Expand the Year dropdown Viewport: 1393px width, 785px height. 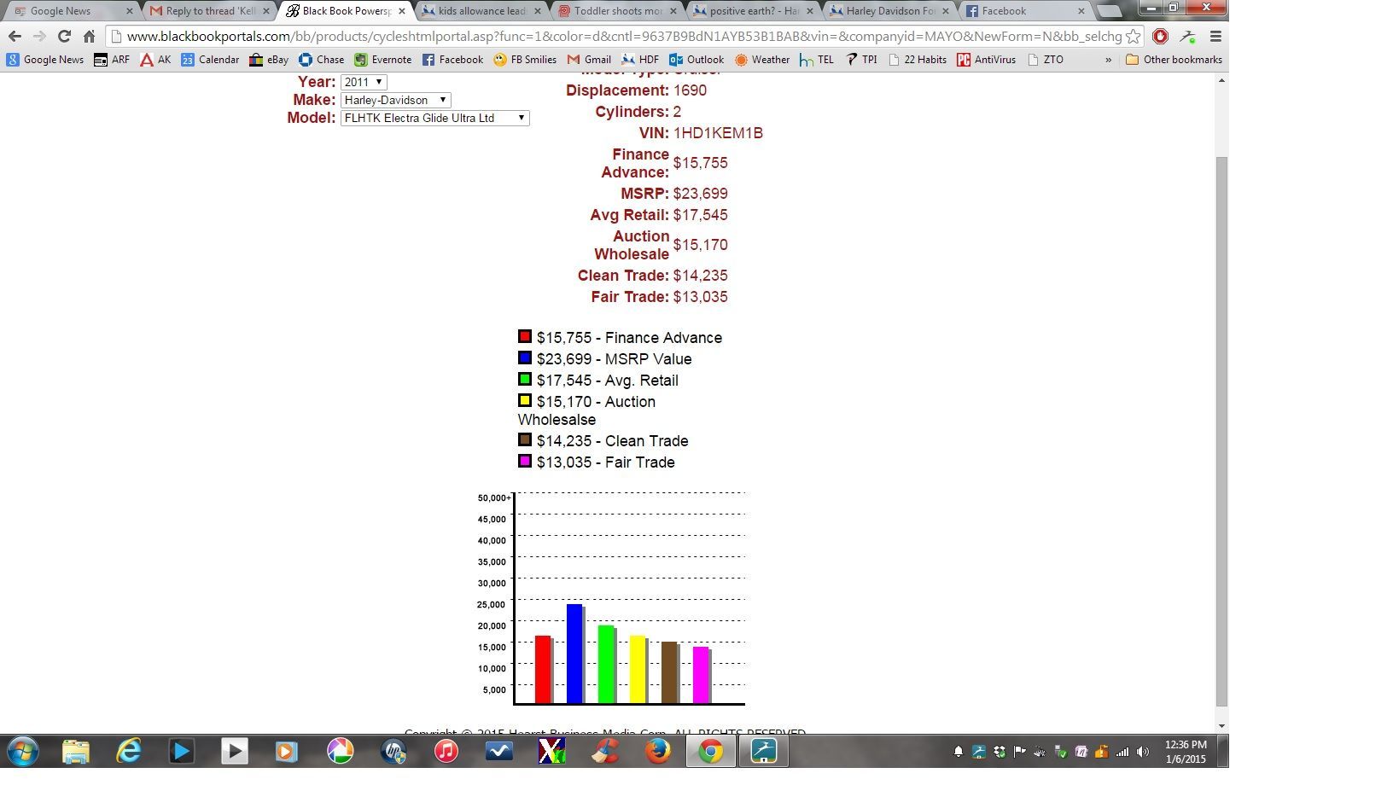pos(364,82)
